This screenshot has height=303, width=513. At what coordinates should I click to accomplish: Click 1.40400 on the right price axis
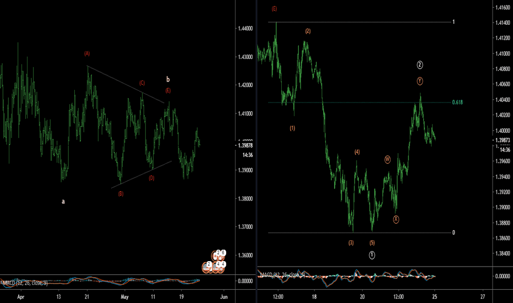coord(503,100)
